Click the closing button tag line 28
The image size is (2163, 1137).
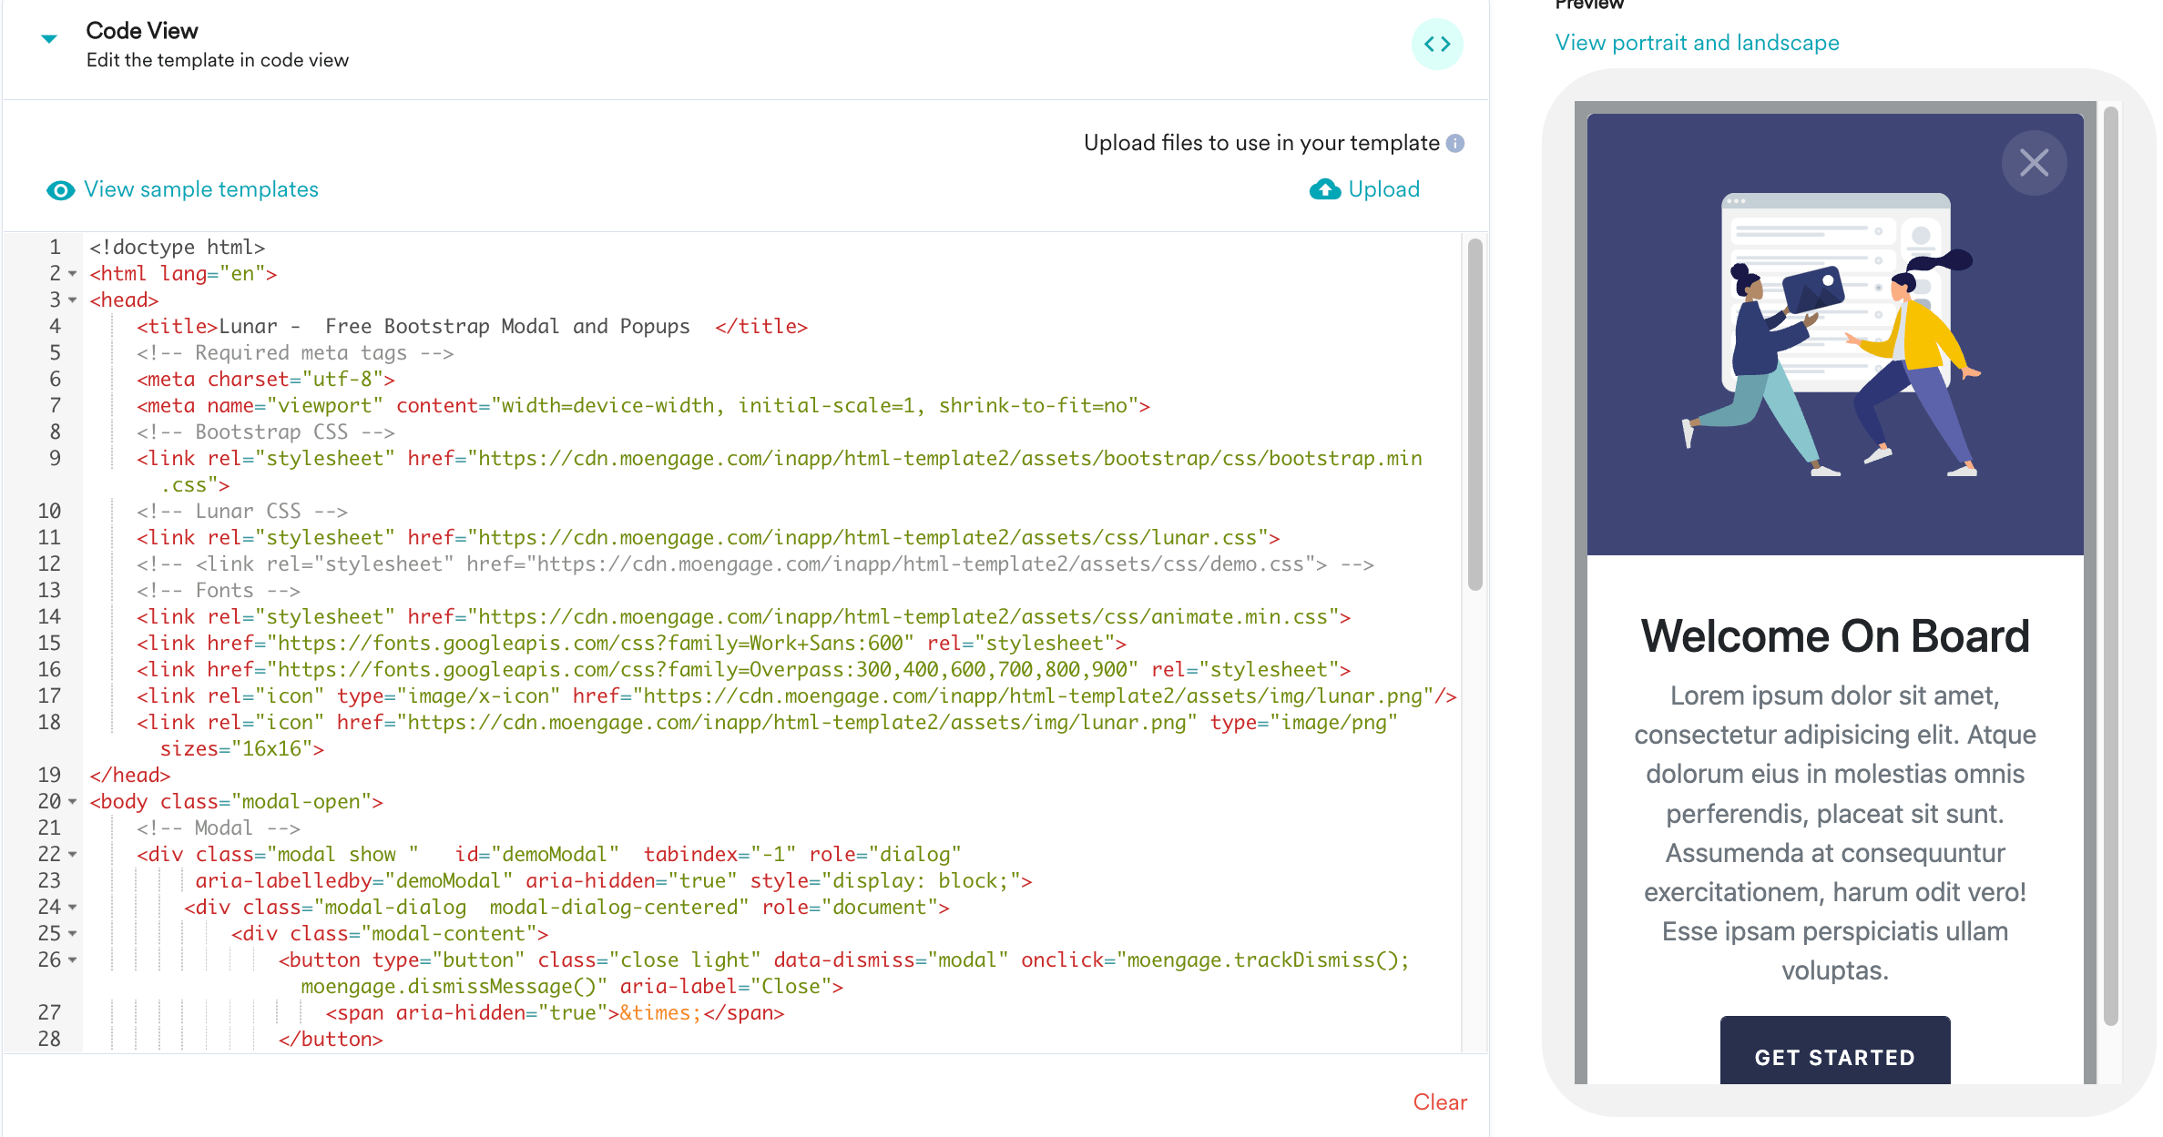tap(331, 1039)
